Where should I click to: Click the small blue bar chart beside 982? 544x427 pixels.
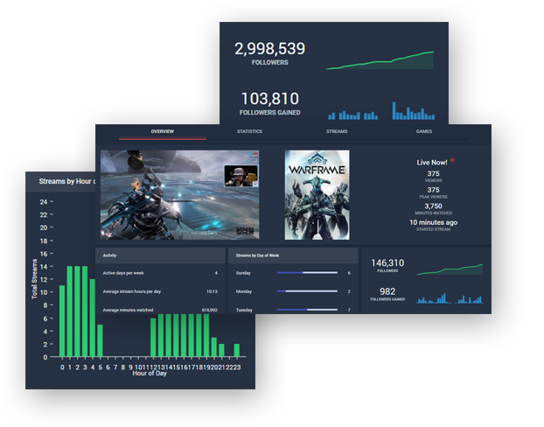[450, 298]
